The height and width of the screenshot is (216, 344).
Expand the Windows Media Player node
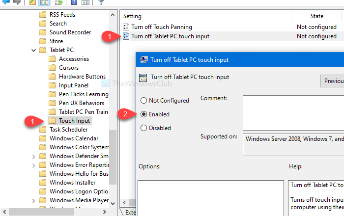(x=33, y=200)
